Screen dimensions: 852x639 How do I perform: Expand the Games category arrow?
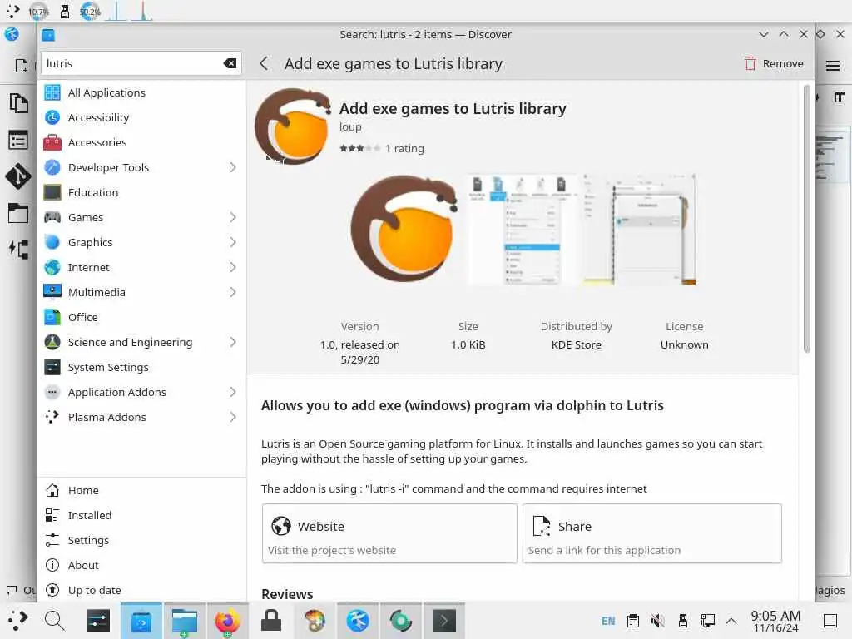pos(233,217)
